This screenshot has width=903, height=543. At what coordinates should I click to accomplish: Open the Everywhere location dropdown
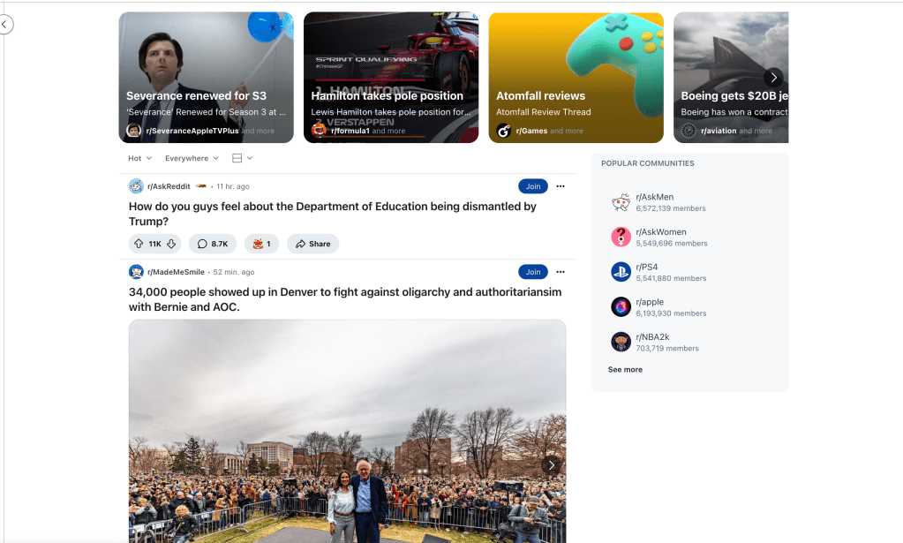192,158
